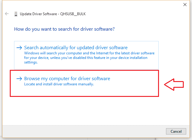
Task: Click the arrow icon beside Browse my computer
Action: click(19, 79)
